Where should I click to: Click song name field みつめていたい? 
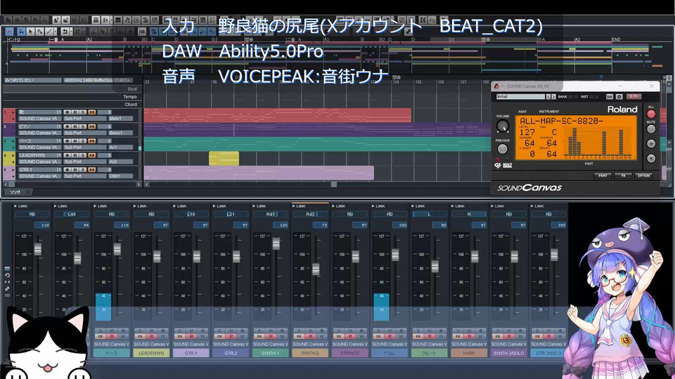click(x=33, y=80)
